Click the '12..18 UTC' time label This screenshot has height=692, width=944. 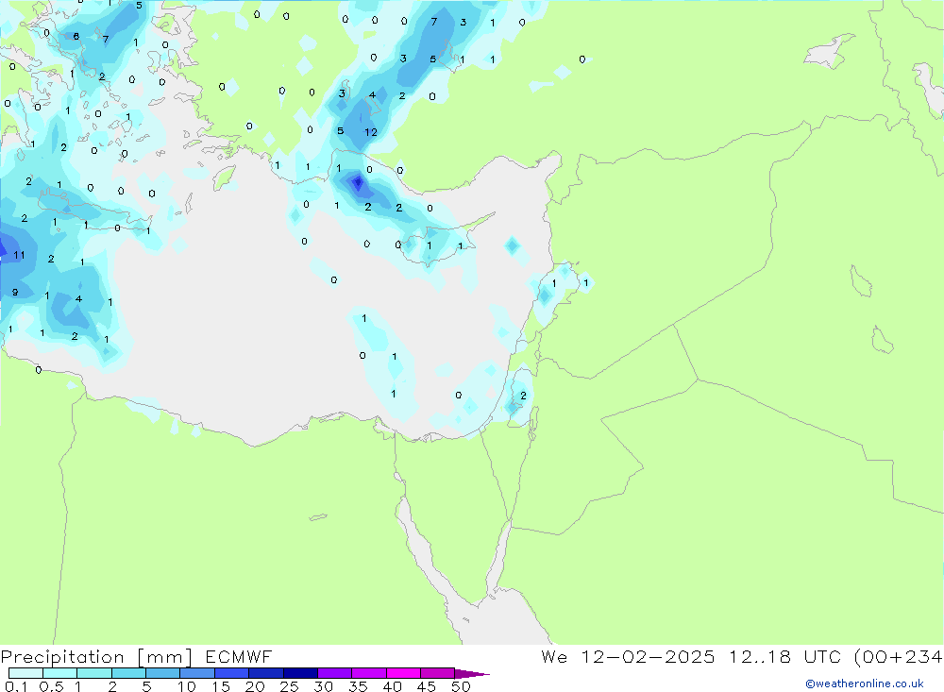785,656
